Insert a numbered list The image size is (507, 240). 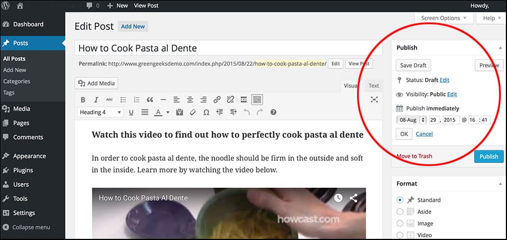[136, 100]
